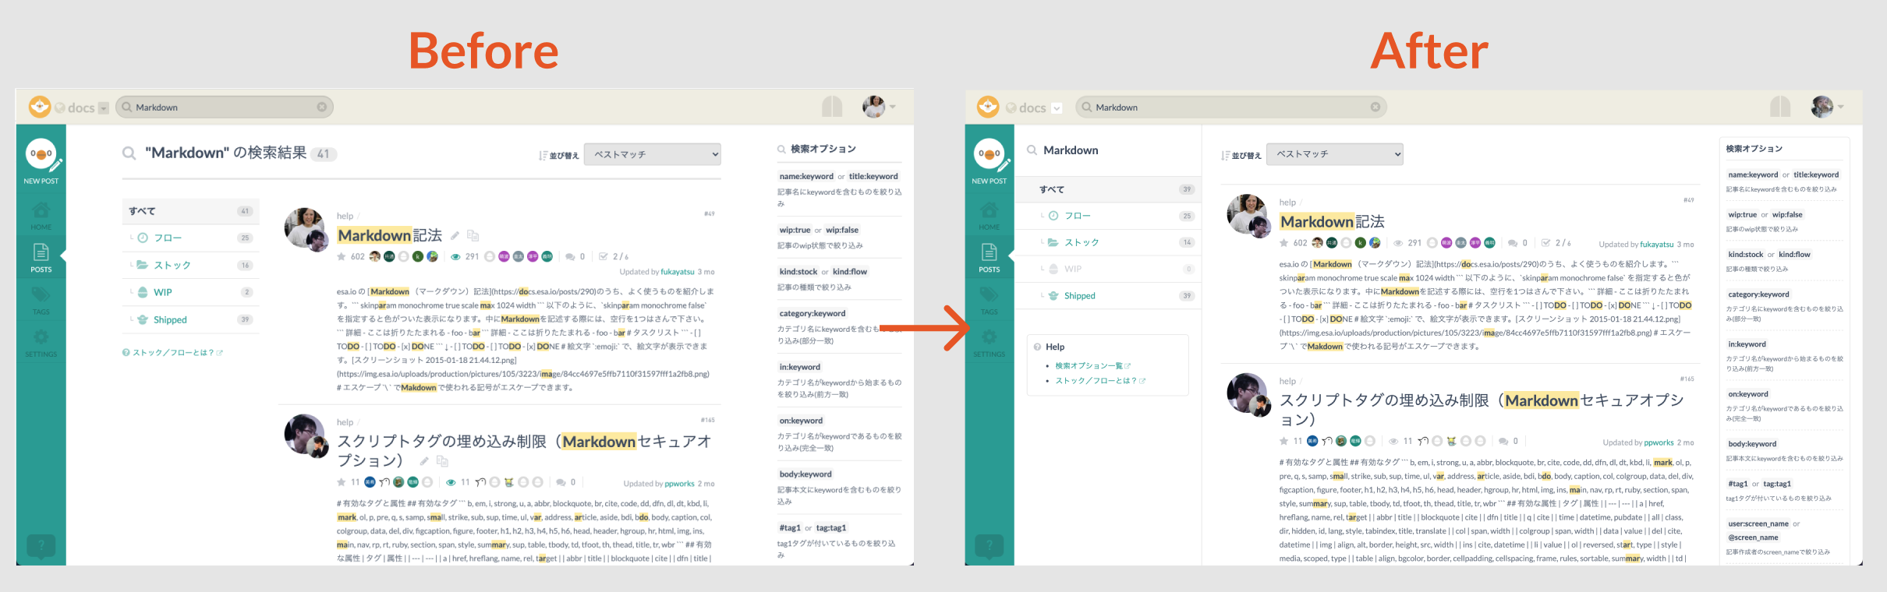Click the help chat bubble in After sidebar
The width and height of the screenshot is (1887, 592).
point(990,546)
